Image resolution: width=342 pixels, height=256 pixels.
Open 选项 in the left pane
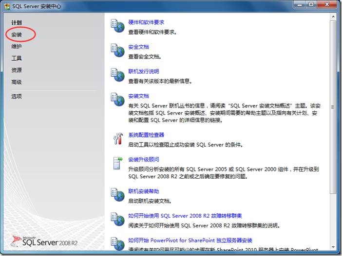pos(17,96)
